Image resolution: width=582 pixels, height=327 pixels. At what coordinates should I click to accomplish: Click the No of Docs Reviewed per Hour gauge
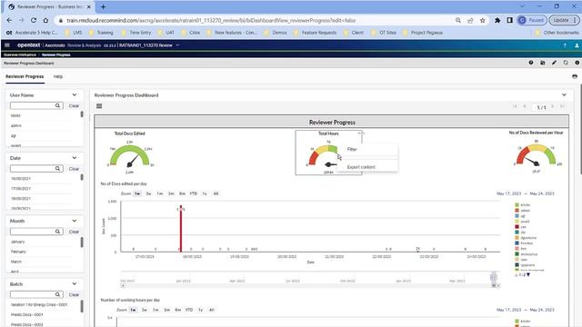coord(536,155)
